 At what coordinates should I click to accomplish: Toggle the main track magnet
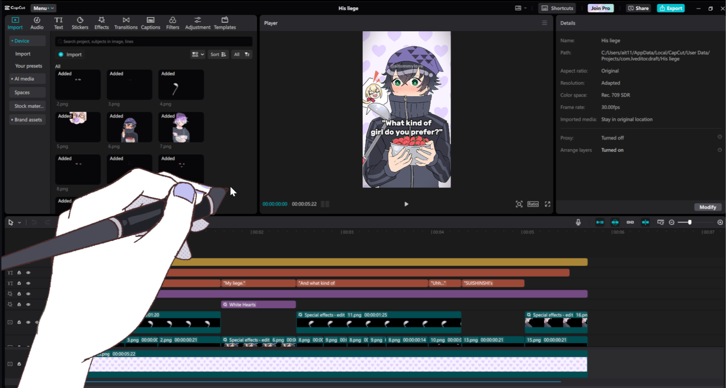(x=600, y=222)
